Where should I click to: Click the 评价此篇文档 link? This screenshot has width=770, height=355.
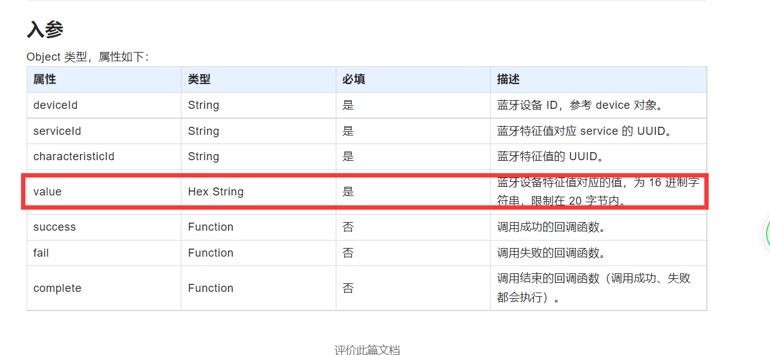[x=367, y=349]
